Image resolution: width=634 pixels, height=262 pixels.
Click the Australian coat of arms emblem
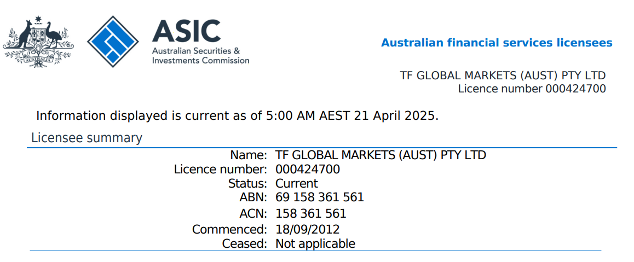coord(38,42)
